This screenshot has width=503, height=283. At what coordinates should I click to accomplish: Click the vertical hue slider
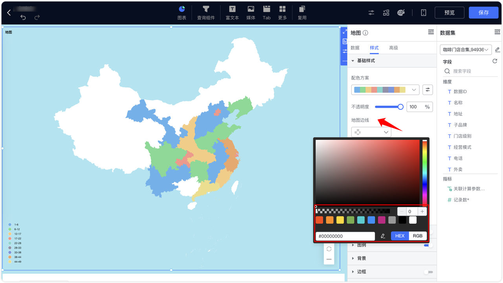coord(424,172)
